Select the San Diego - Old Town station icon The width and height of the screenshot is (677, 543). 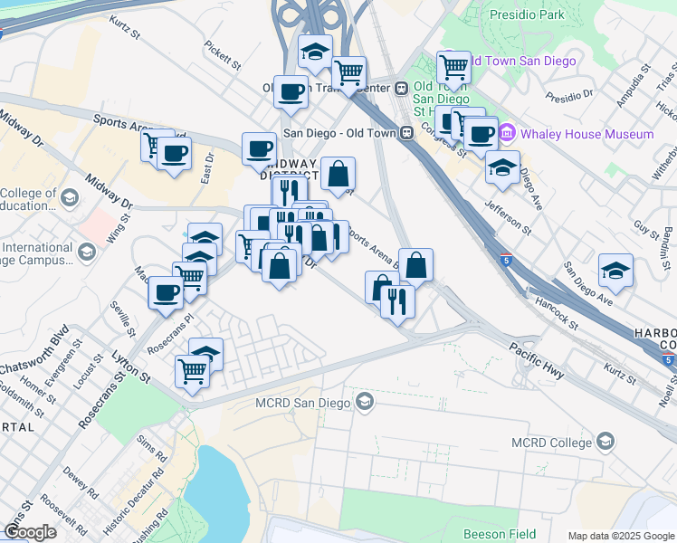point(407,132)
